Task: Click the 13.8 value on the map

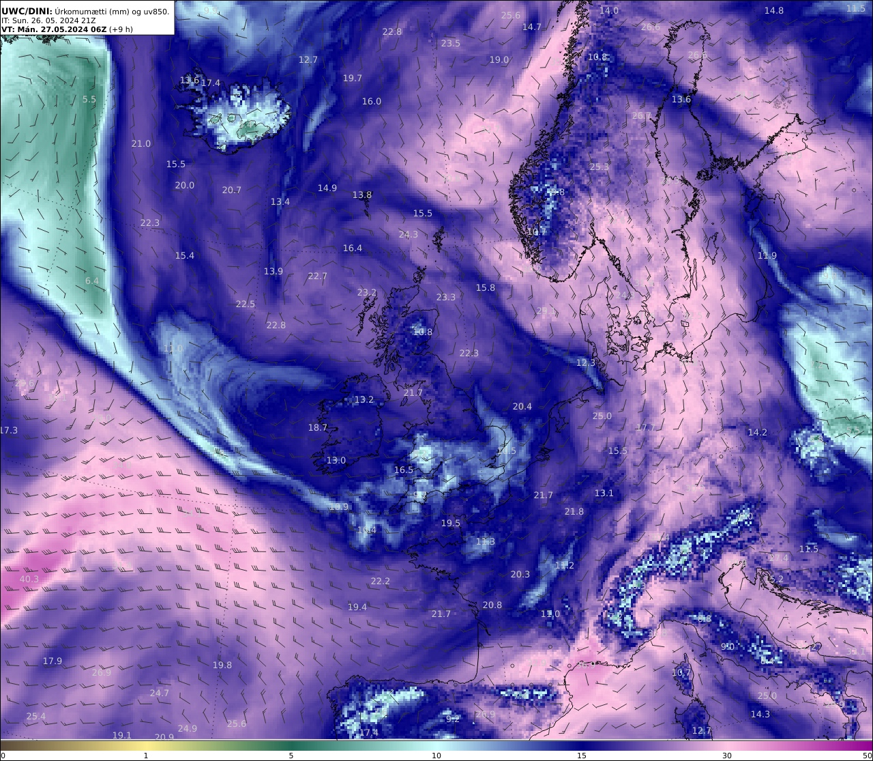Action: pos(361,195)
